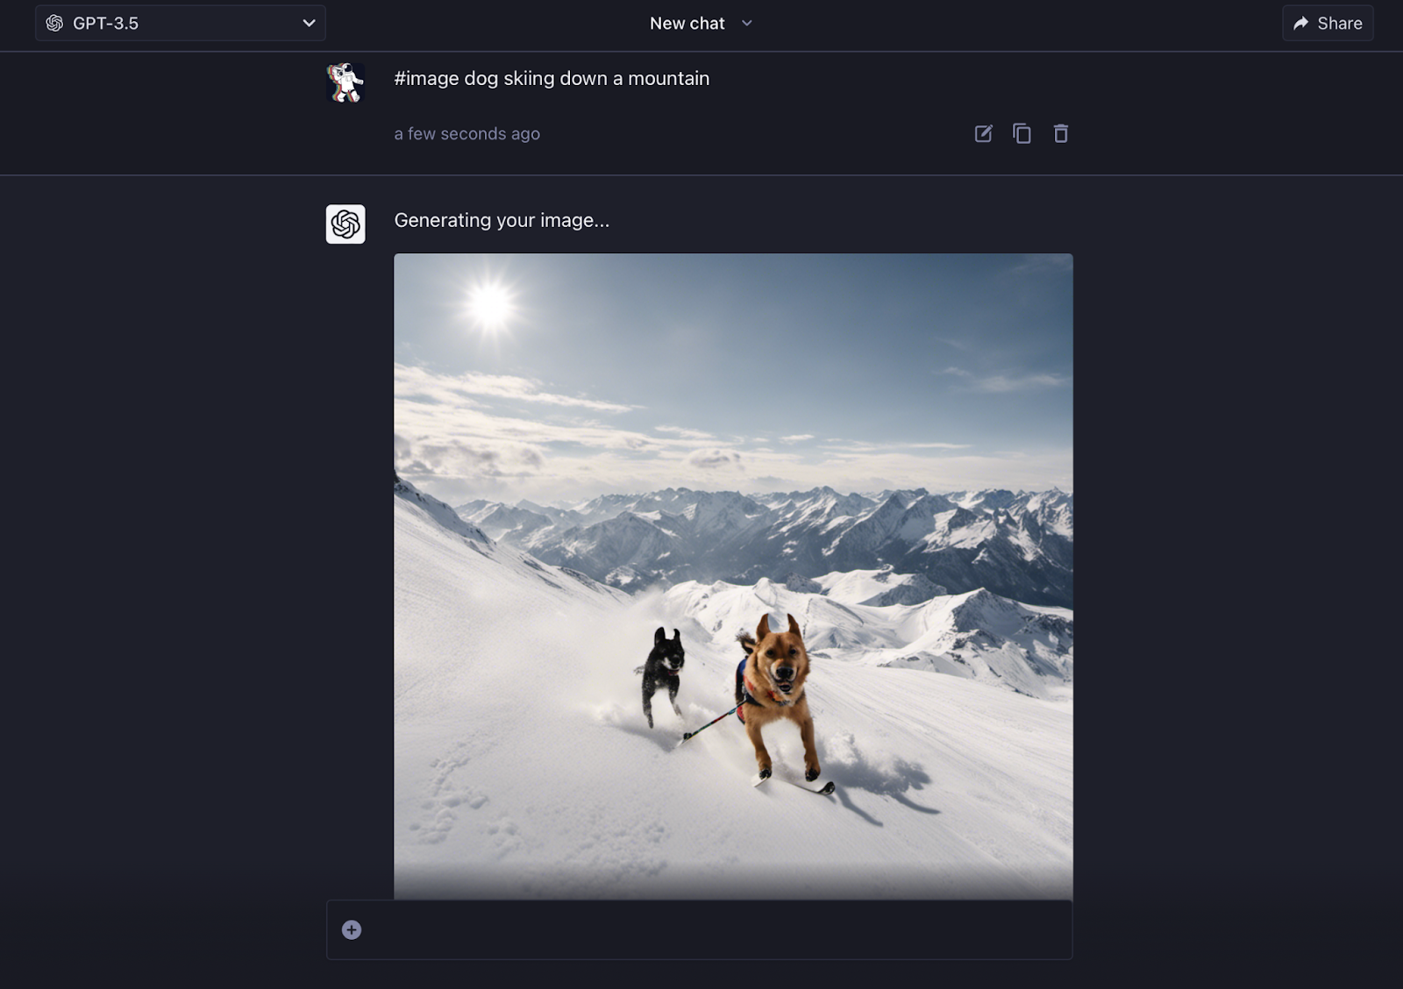Select the prompt text '#image dog skiing down a mountain'
Viewport: 1403px width, 989px height.
point(552,79)
